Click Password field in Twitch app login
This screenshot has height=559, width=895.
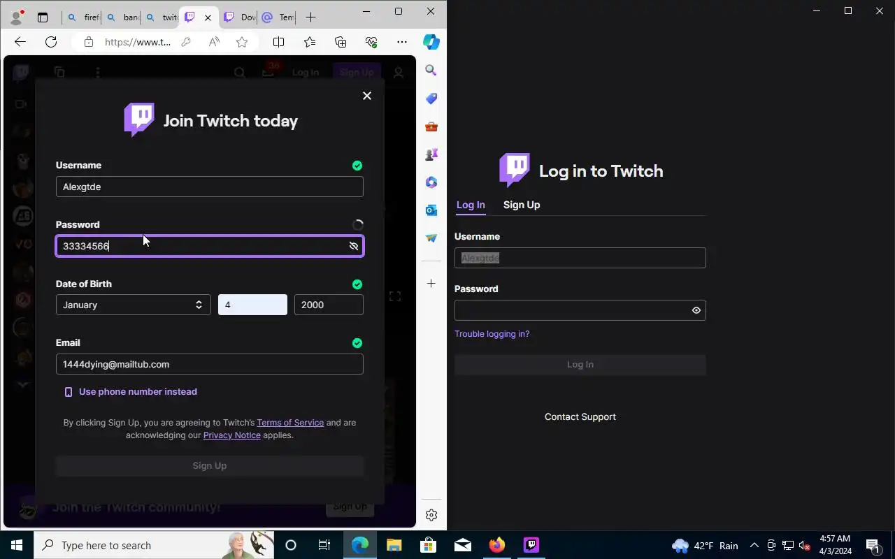pos(580,310)
